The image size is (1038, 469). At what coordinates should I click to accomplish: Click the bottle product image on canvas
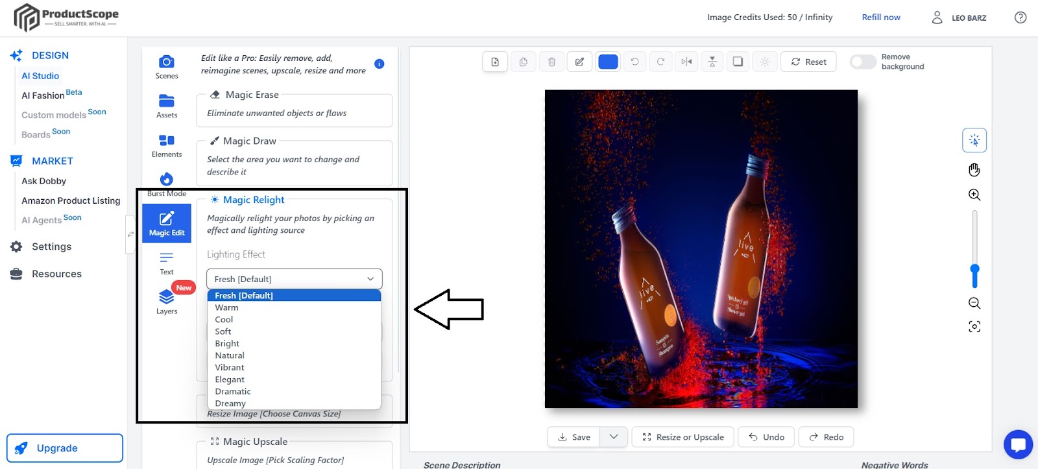(x=701, y=249)
